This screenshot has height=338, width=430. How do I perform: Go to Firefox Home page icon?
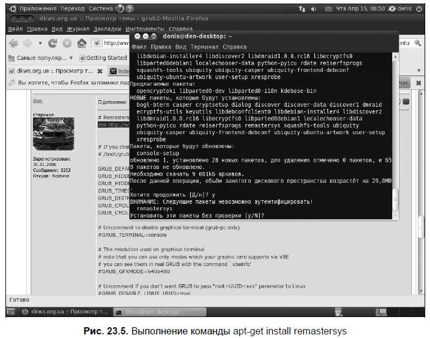point(82,43)
